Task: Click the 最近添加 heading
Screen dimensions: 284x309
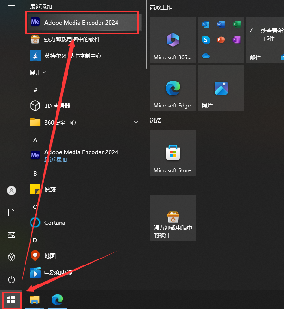Action: pyautogui.click(x=41, y=7)
